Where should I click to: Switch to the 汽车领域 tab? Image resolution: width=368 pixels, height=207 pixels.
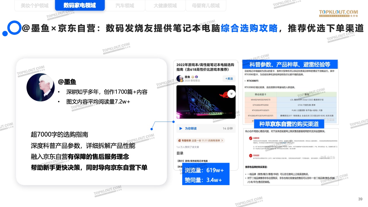(125, 5)
